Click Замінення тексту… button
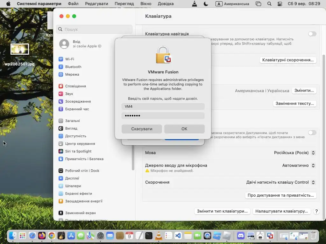 point(294,103)
